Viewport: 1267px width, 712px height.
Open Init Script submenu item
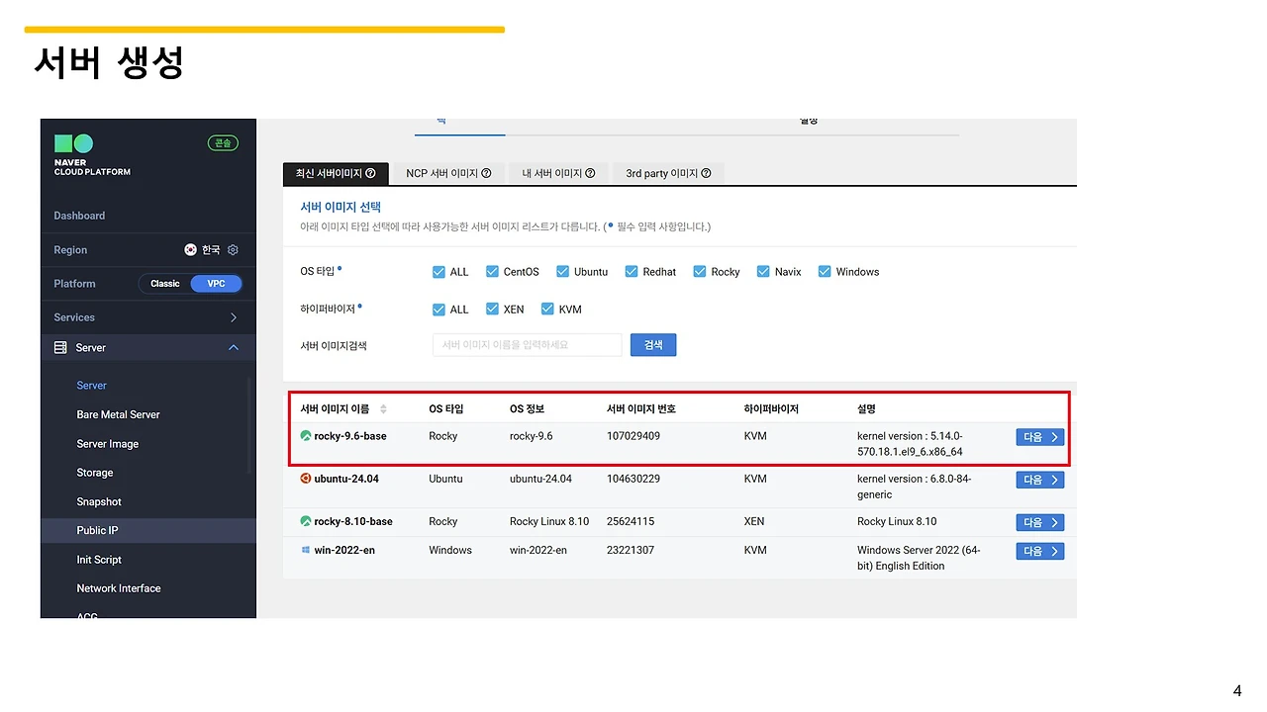click(x=99, y=560)
